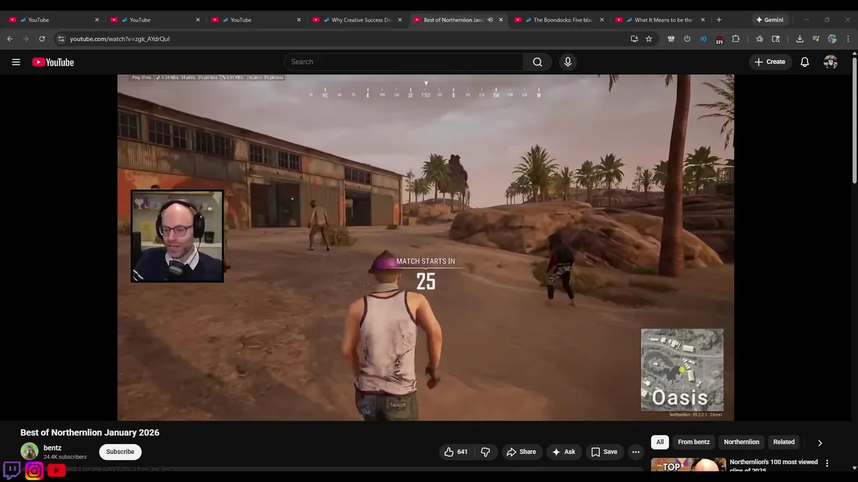
Task: Click the install app icon in the address bar
Action: [634, 39]
